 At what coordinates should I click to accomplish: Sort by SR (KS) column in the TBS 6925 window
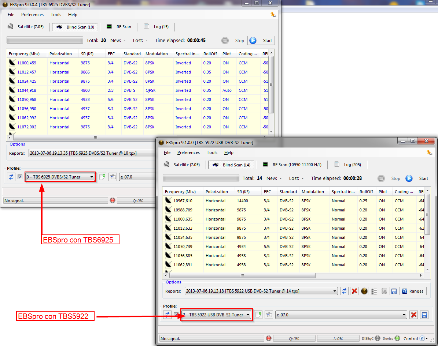(x=92, y=53)
